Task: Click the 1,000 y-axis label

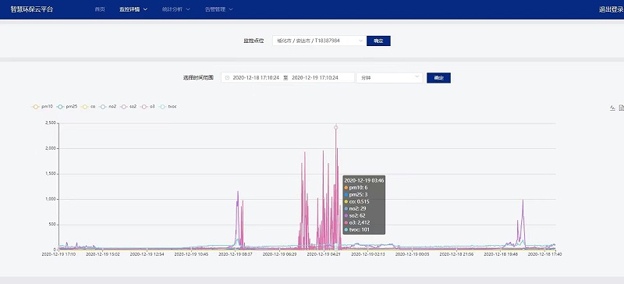Action: point(51,199)
